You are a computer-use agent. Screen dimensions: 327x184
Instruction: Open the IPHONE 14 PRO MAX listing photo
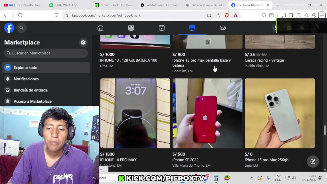(x=135, y=113)
